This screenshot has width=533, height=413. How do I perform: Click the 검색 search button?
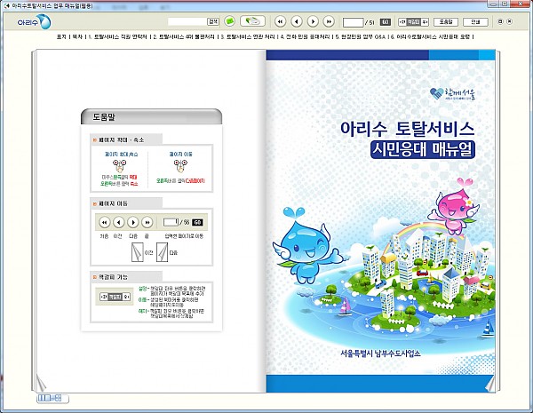pos(213,21)
